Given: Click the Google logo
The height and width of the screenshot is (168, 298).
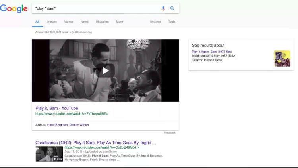Looking at the screenshot, I should coord(14,9).
